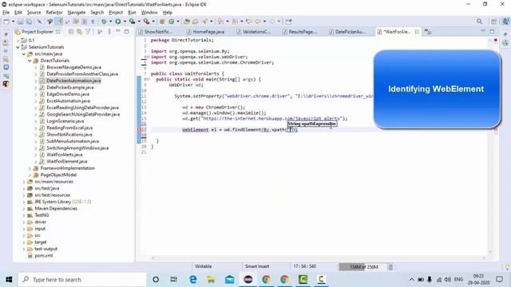
Task: Click the Save All toolbar icon
Action: [x=29, y=22]
